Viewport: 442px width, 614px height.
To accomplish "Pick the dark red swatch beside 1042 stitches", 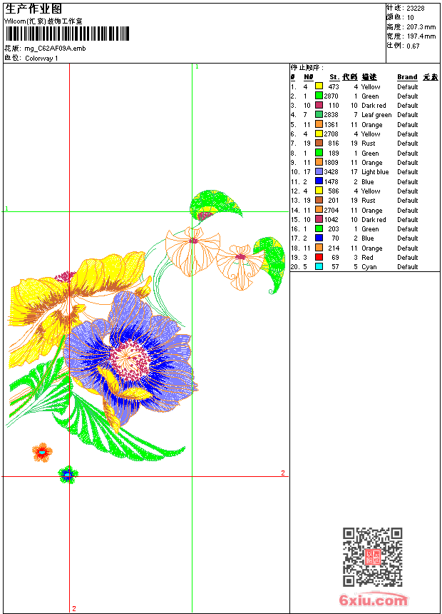I will pos(319,219).
